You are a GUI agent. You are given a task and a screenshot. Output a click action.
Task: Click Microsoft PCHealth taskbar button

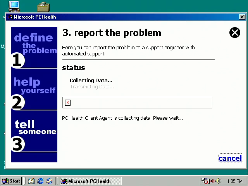tap(91, 181)
